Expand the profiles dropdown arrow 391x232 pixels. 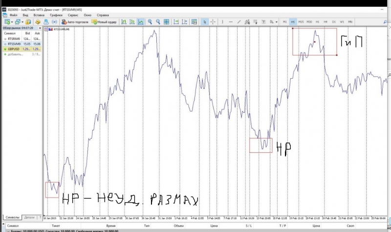tap(22, 22)
